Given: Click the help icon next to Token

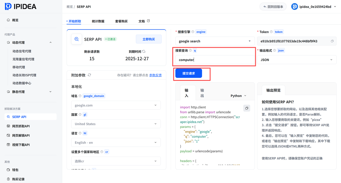Looking at the screenshot, I should pyautogui.click(x=271, y=32).
